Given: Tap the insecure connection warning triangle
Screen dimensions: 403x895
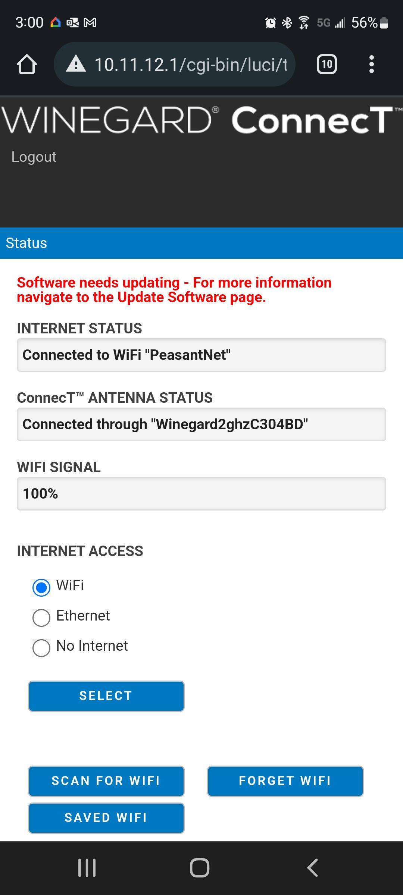Looking at the screenshot, I should [76, 64].
